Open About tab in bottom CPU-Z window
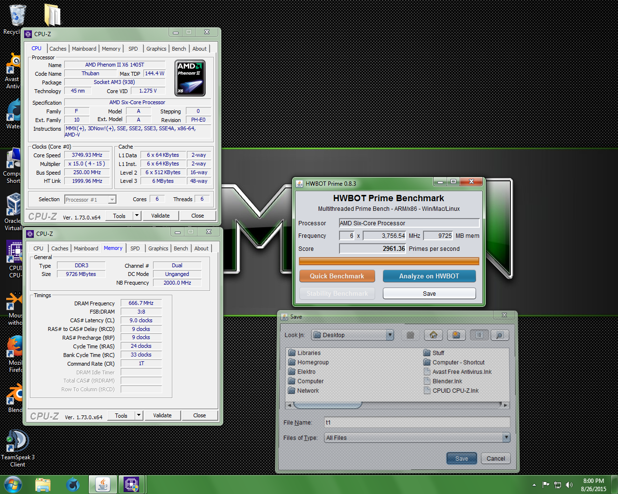This screenshot has height=494, width=618. 201,248
